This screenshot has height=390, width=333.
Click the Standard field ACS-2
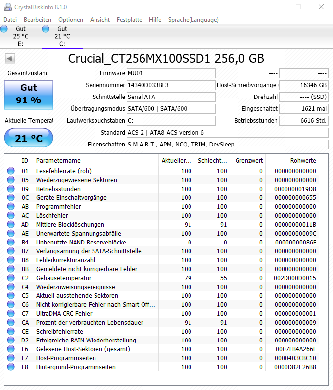tap(228, 133)
